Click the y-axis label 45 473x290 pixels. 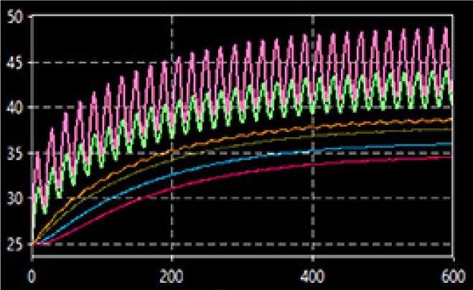[14, 64]
